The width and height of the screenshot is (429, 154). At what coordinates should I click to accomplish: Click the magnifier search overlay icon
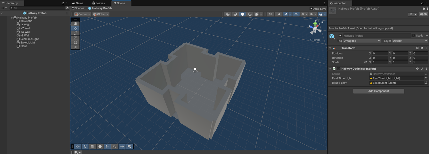click(x=115, y=146)
